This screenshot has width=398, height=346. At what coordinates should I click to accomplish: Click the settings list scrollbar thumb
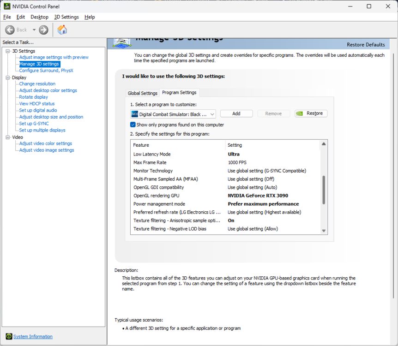click(x=324, y=190)
